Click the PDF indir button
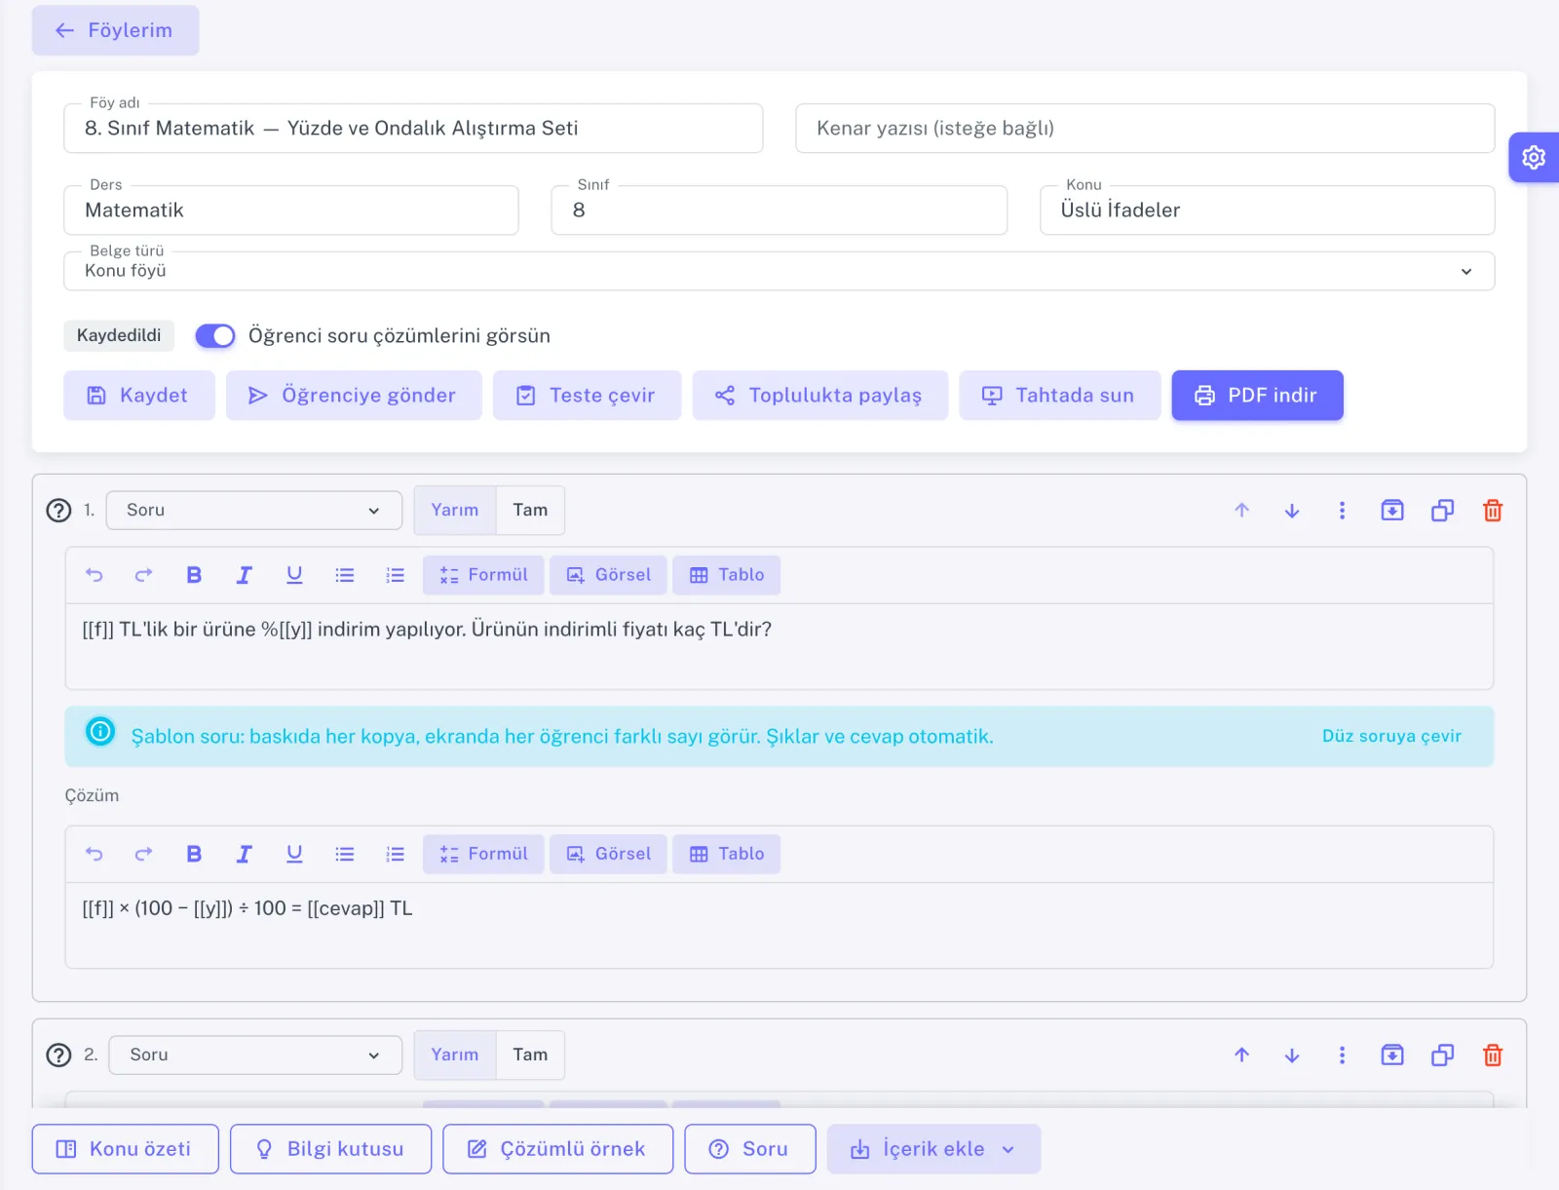1559x1190 pixels. click(x=1257, y=396)
